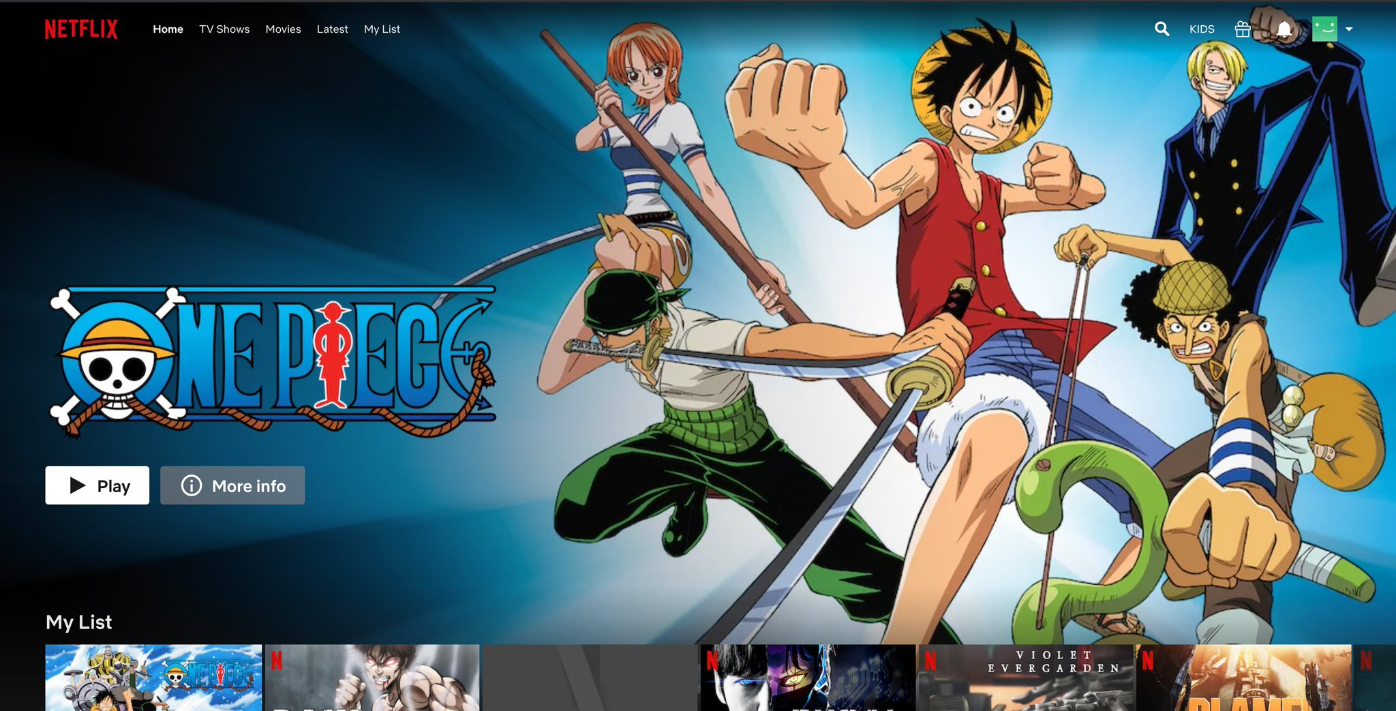Go to the Home tab
The height and width of the screenshot is (711, 1396).
click(x=168, y=29)
